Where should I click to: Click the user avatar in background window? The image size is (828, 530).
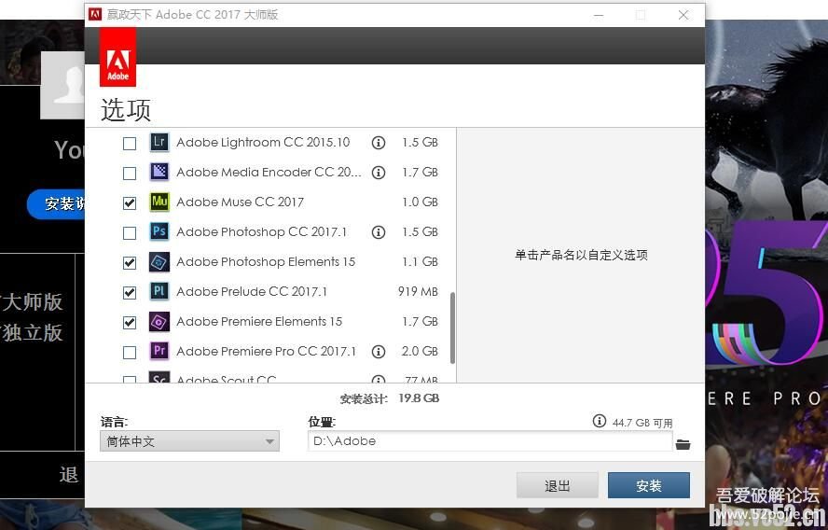[x=62, y=85]
